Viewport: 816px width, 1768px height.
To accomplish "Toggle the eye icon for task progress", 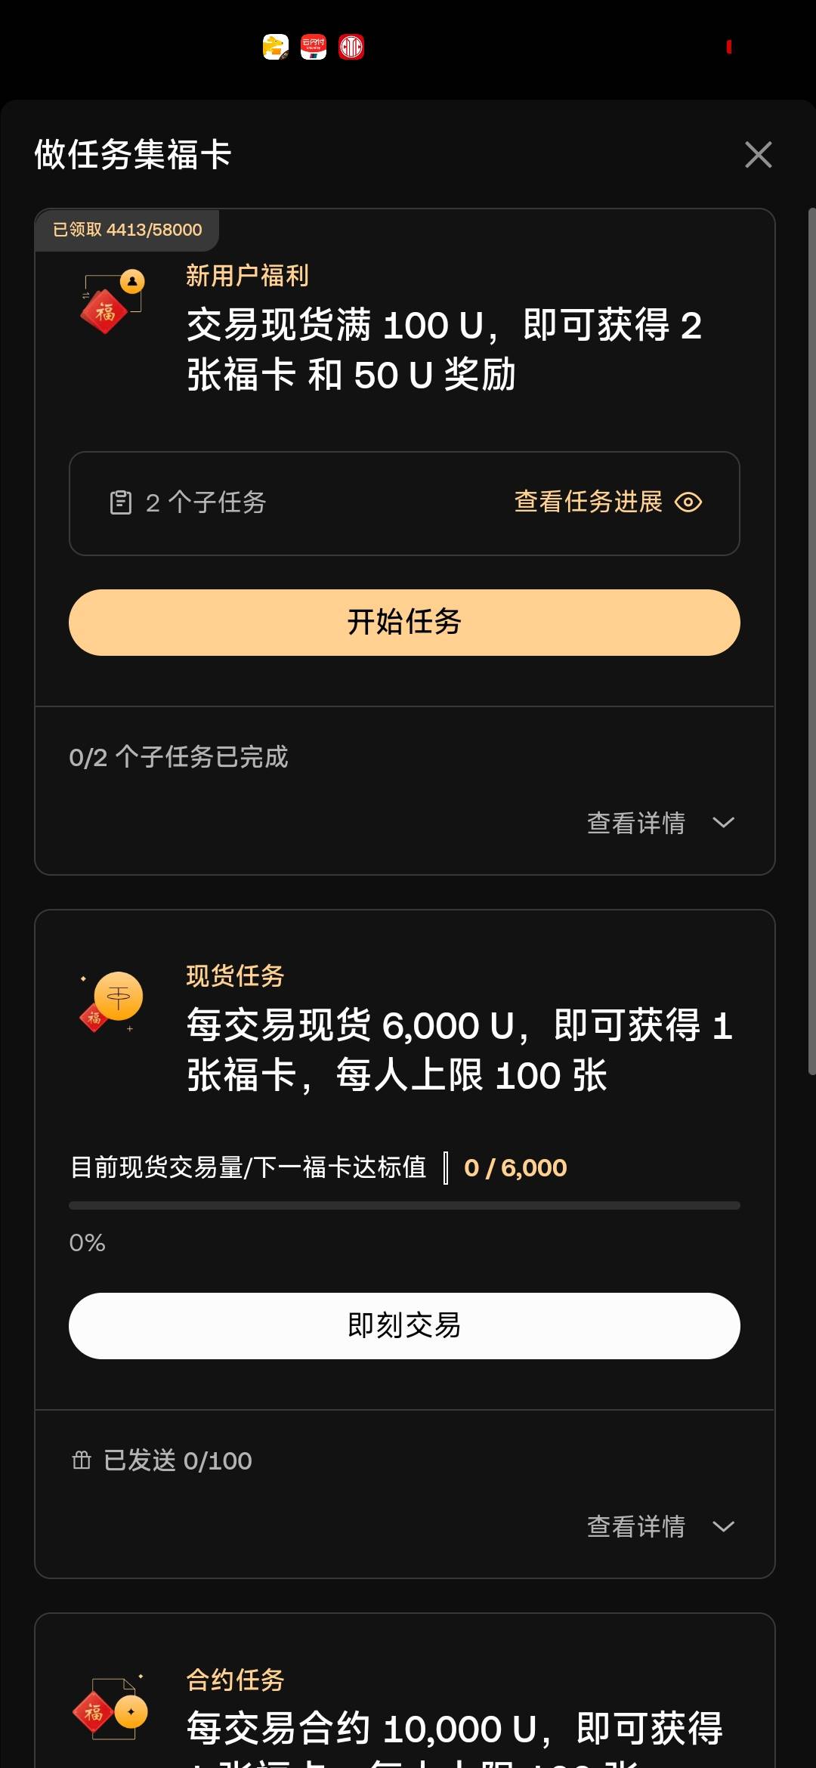I will coord(688,502).
